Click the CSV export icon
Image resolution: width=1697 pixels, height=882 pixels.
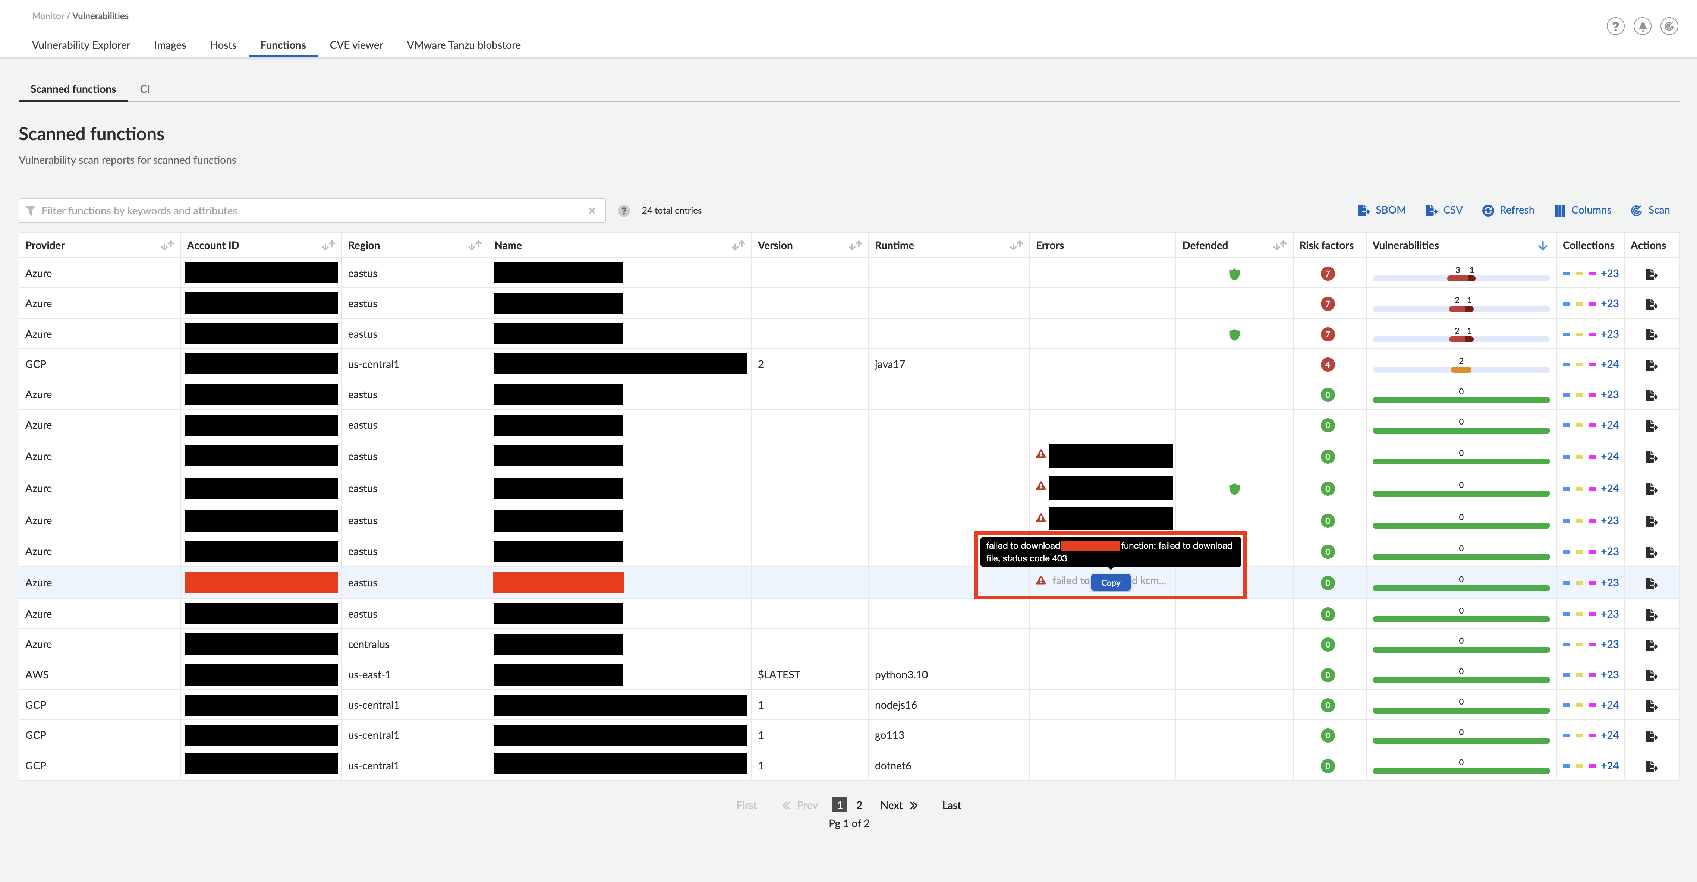pos(1430,210)
